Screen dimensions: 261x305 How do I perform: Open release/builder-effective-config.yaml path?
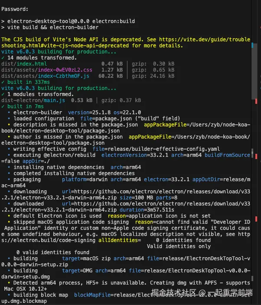click(x=163, y=149)
